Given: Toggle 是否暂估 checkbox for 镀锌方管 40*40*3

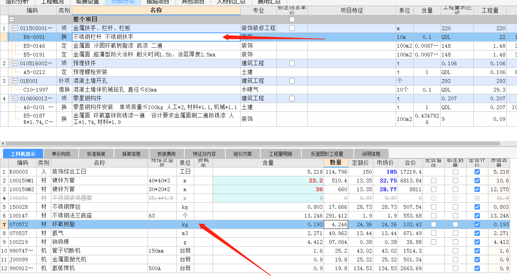Looking at the screenshot, I should click(x=434, y=181).
